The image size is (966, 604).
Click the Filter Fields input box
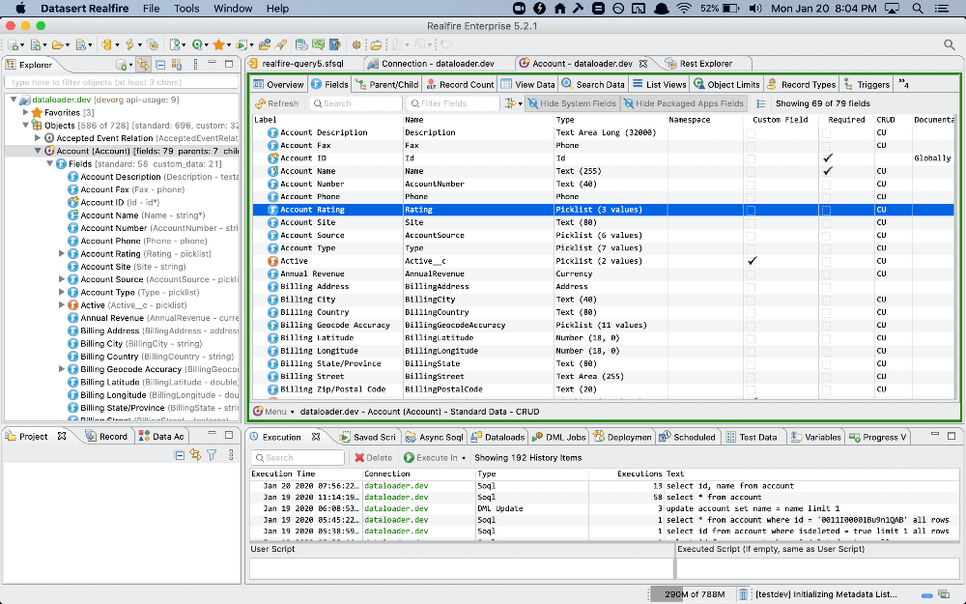[453, 103]
